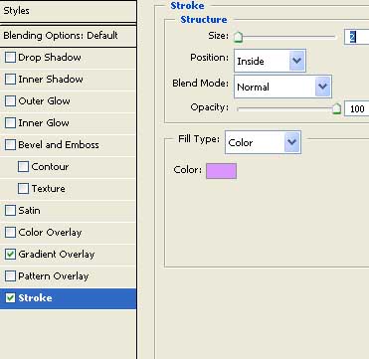Disable the Stroke effect checkbox
The image size is (369, 359).
[x=10, y=298]
